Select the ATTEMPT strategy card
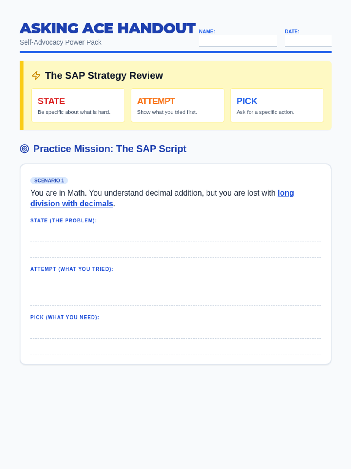351x469 pixels. point(178,105)
